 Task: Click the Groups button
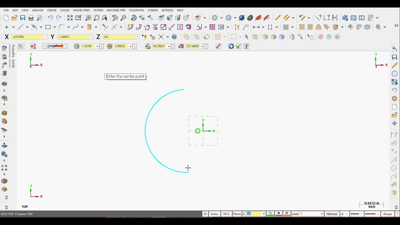point(387,214)
